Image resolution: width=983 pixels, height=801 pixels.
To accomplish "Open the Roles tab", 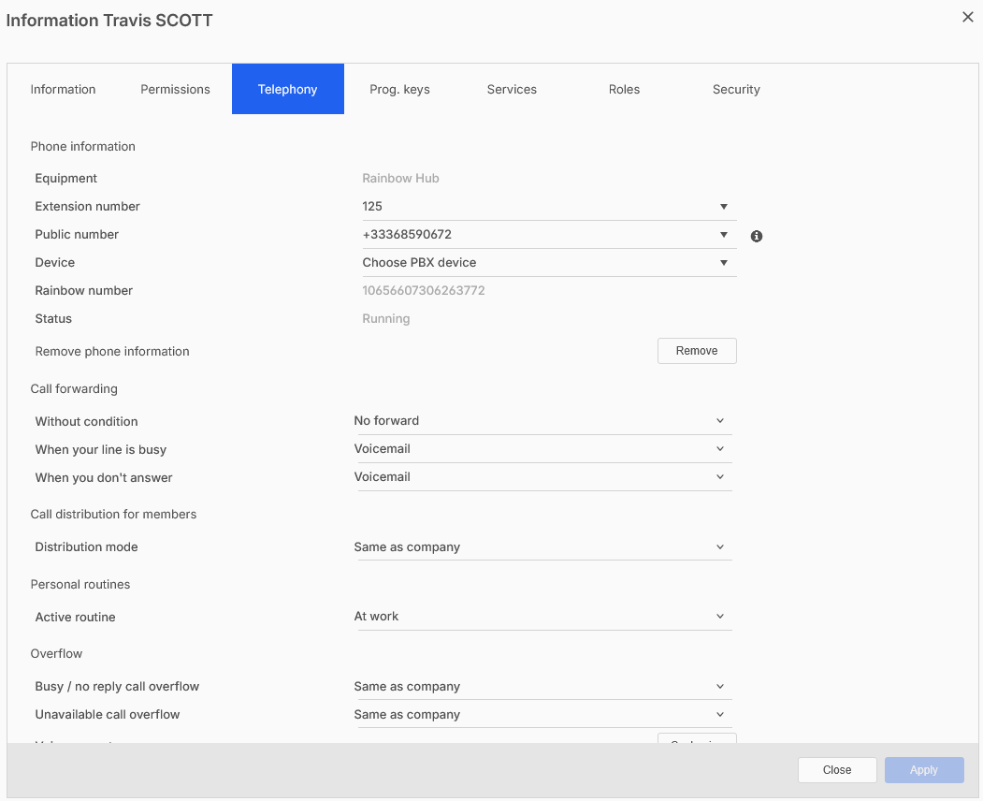I will [x=624, y=90].
